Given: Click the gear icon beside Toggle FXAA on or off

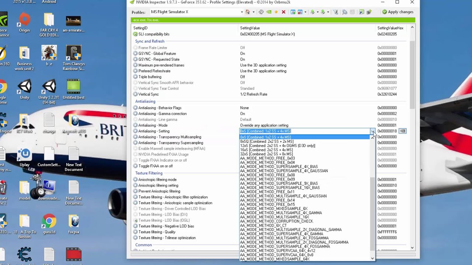Looking at the screenshot, I should coord(135,166).
